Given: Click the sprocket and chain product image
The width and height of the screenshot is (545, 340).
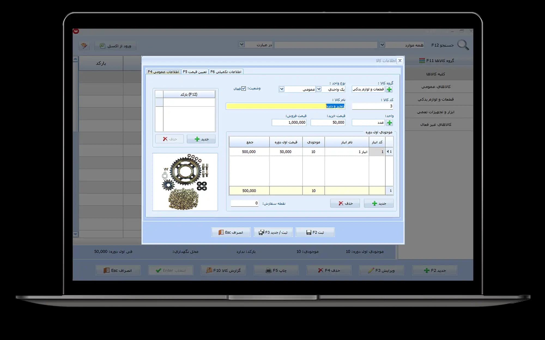Looking at the screenshot, I should (185, 182).
